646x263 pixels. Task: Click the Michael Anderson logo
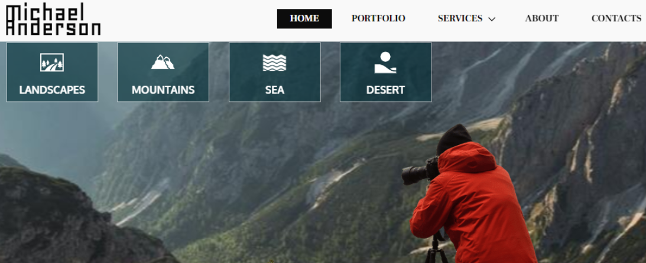[x=53, y=19]
